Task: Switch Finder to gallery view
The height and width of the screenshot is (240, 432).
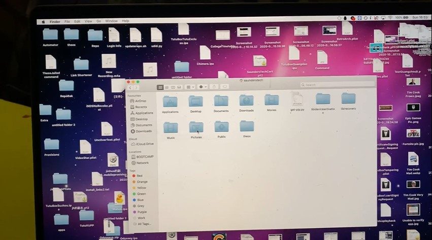Action: pyautogui.click(x=179, y=87)
